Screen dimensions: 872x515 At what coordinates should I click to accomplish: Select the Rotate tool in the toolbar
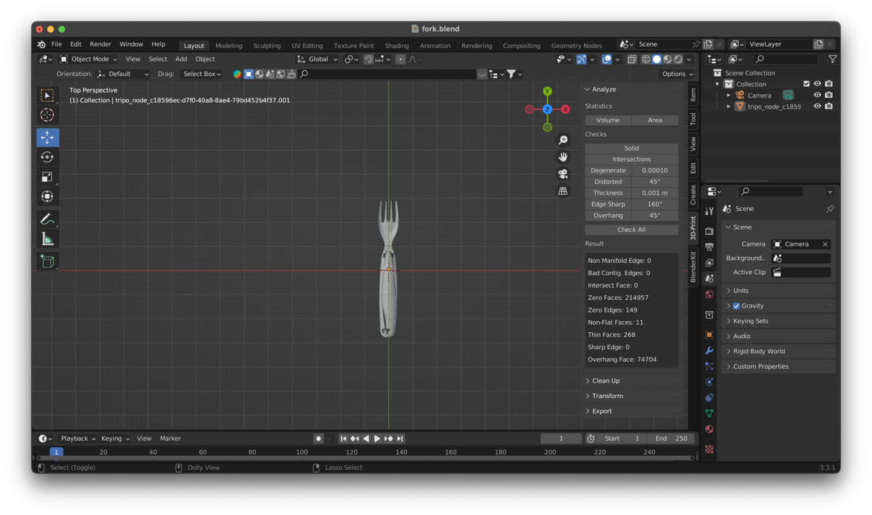coord(47,157)
